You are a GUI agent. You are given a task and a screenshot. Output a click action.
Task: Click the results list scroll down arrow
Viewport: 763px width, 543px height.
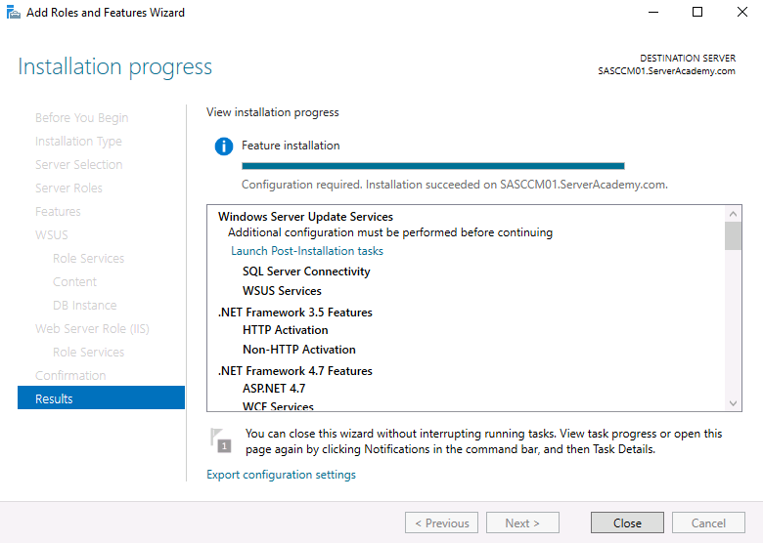(x=734, y=403)
